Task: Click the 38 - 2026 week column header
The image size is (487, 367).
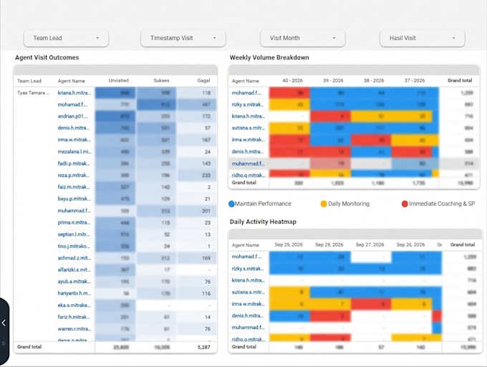Action: click(374, 80)
